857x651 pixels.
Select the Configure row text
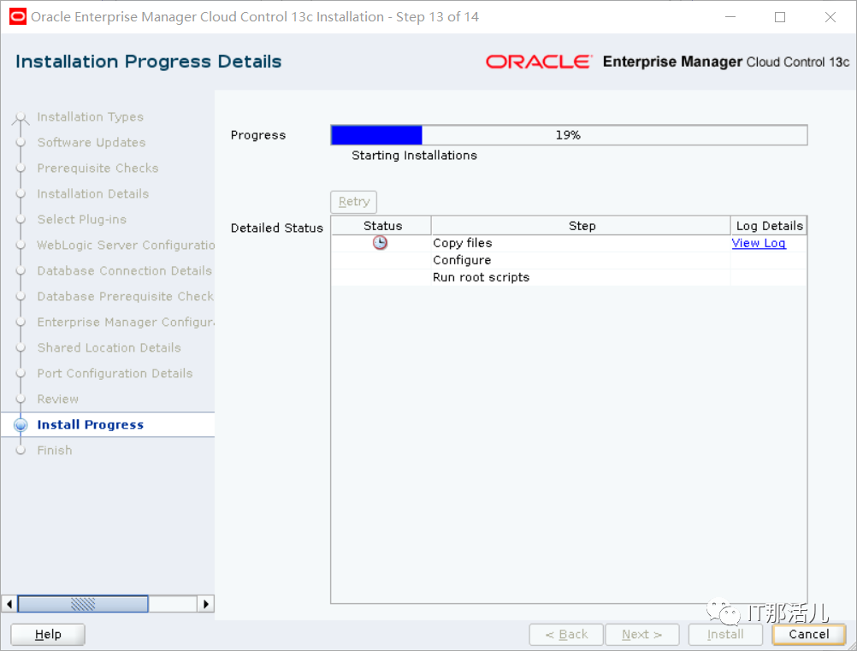tap(462, 260)
